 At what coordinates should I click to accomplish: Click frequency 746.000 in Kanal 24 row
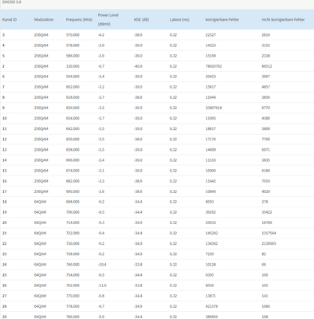pyautogui.click(x=73, y=265)
